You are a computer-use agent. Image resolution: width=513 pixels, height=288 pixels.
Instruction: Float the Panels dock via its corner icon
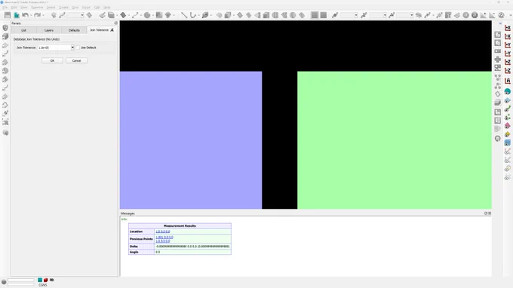pyautogui.click(x=115, y=23)
